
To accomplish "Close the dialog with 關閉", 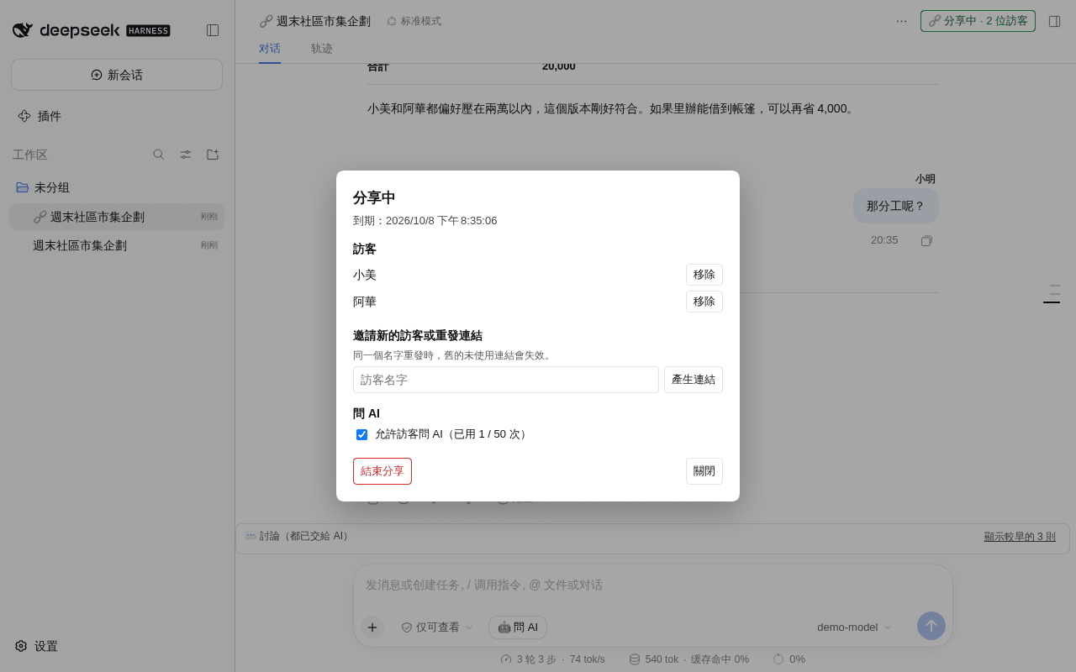I will pos(704,471).
